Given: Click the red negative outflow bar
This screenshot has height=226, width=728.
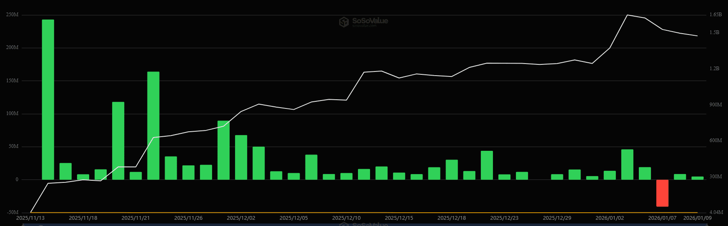Looking at the screenshot, I should coord(662,193).
